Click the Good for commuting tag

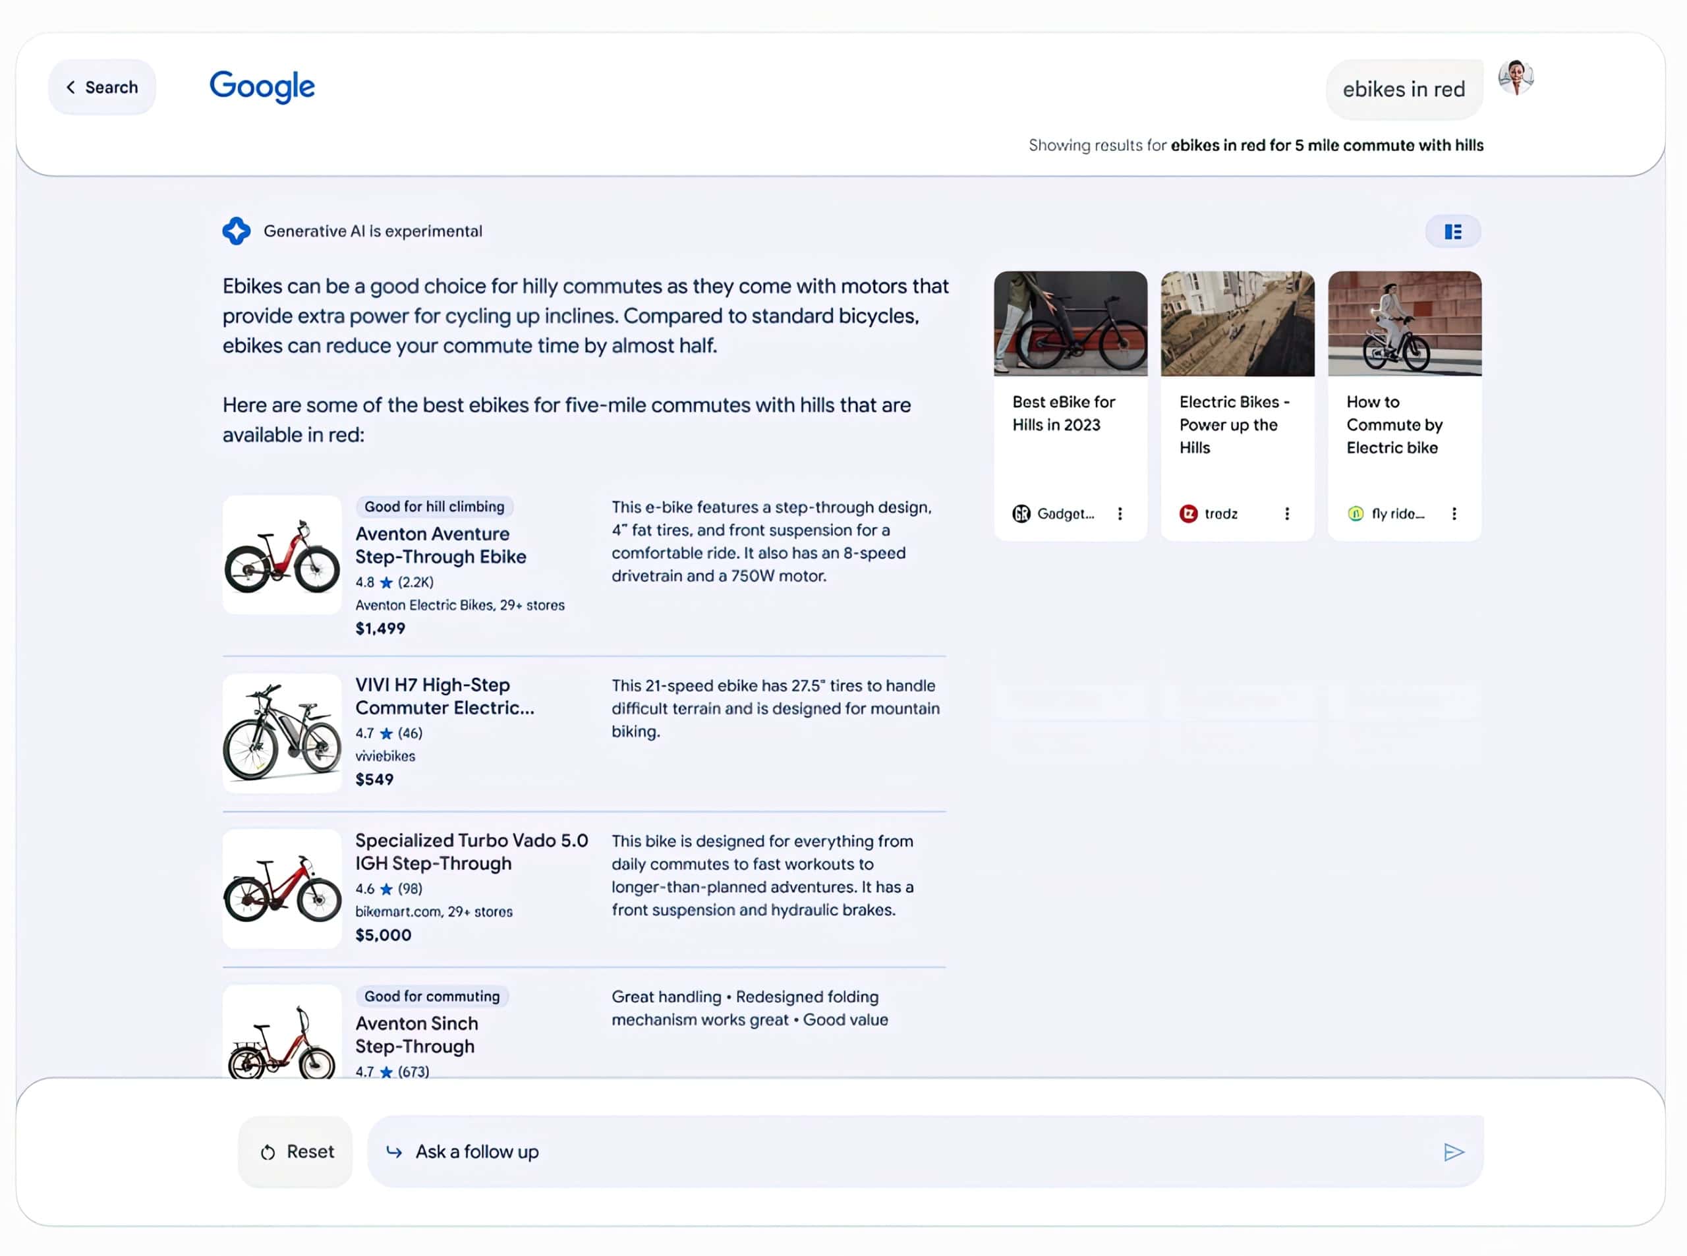tap(432, 997)
